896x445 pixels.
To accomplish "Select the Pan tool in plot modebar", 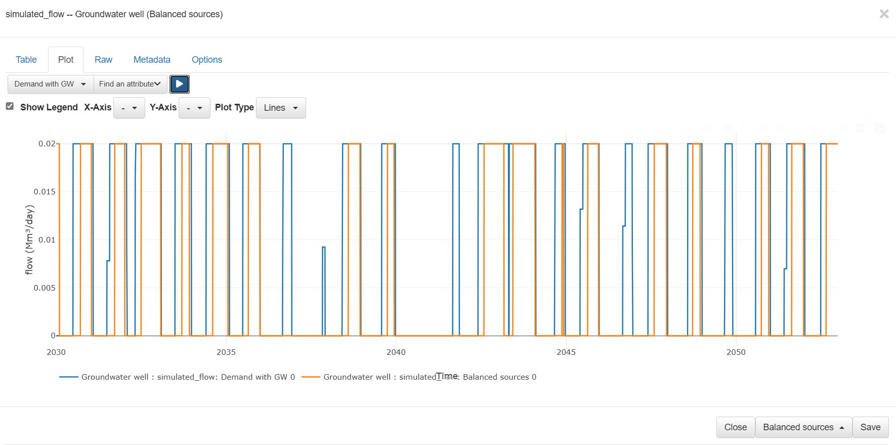I will click(x=743, y=128).
